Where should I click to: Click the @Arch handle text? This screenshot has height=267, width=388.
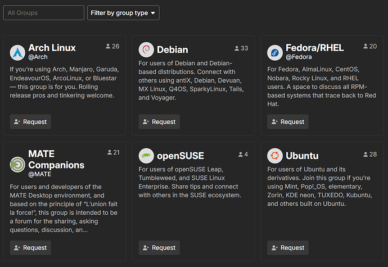tap(38, 57)
